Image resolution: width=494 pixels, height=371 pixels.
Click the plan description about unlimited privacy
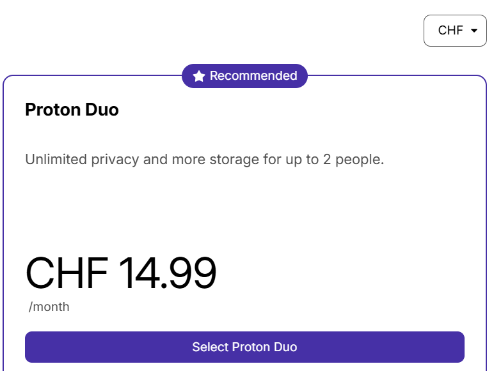click(x=204, y=160)
